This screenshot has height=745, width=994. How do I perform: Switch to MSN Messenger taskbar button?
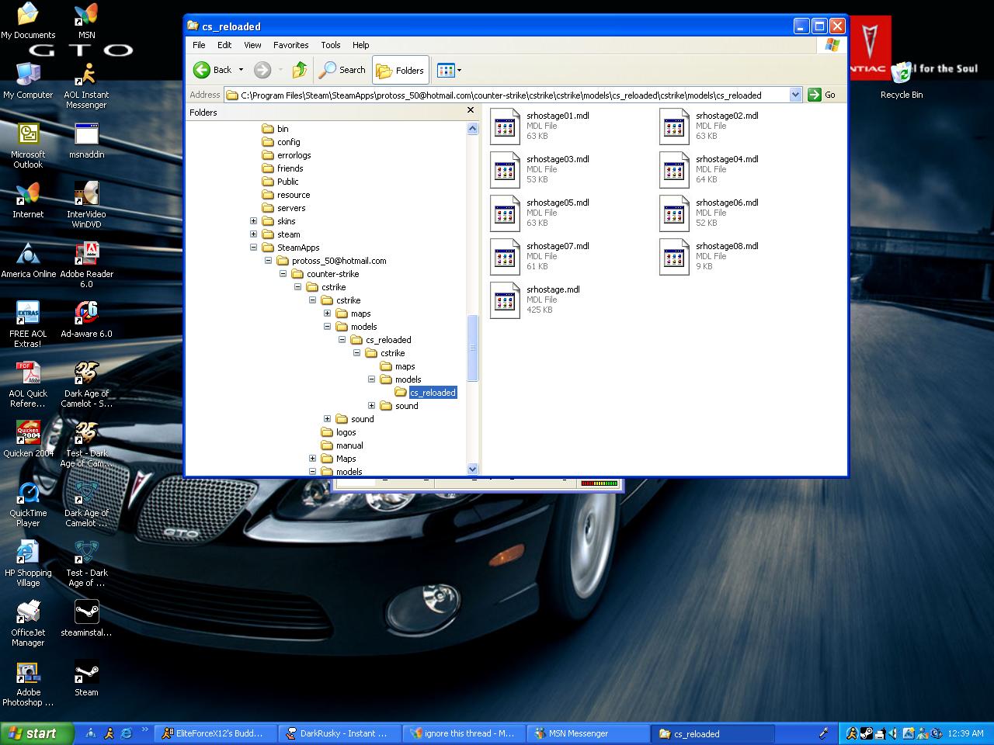(589, 733)
